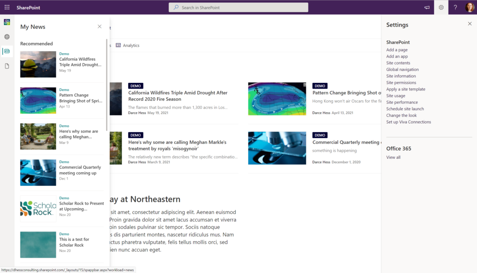Open the My Files document icon

point(7,66)
